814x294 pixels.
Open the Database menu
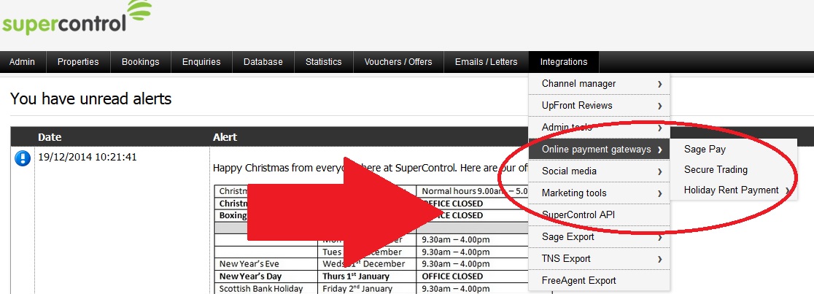coord(263,62)
